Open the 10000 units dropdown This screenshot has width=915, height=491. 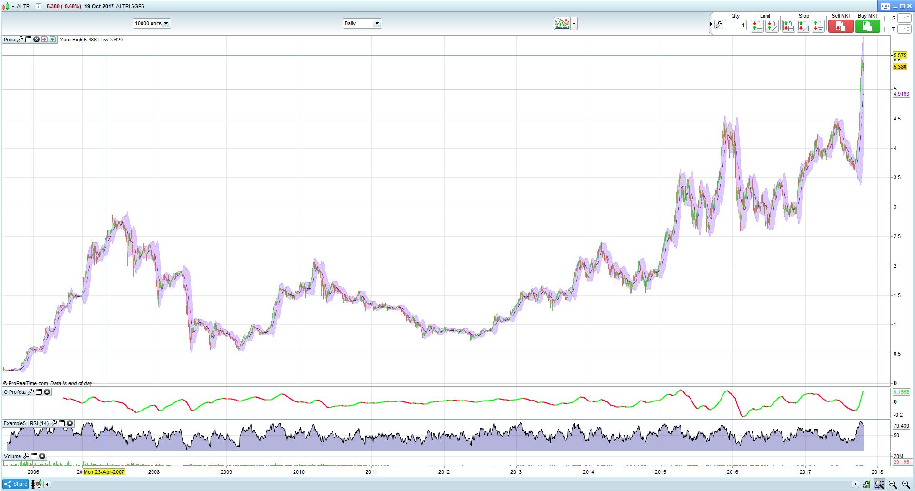[152, 23]
